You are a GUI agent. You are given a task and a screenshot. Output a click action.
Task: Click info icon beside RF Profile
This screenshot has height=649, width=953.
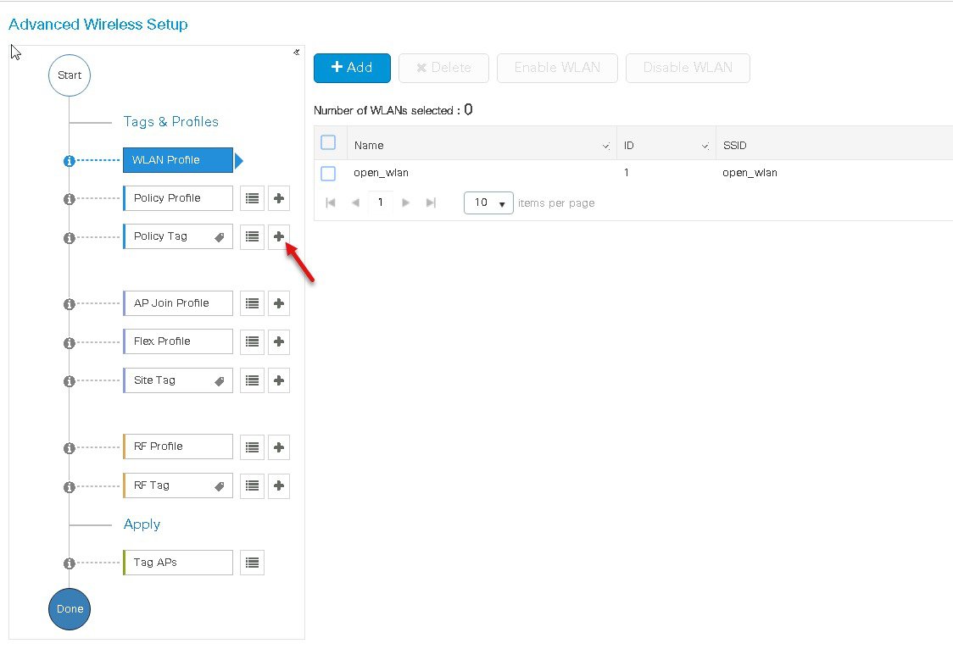70,448
